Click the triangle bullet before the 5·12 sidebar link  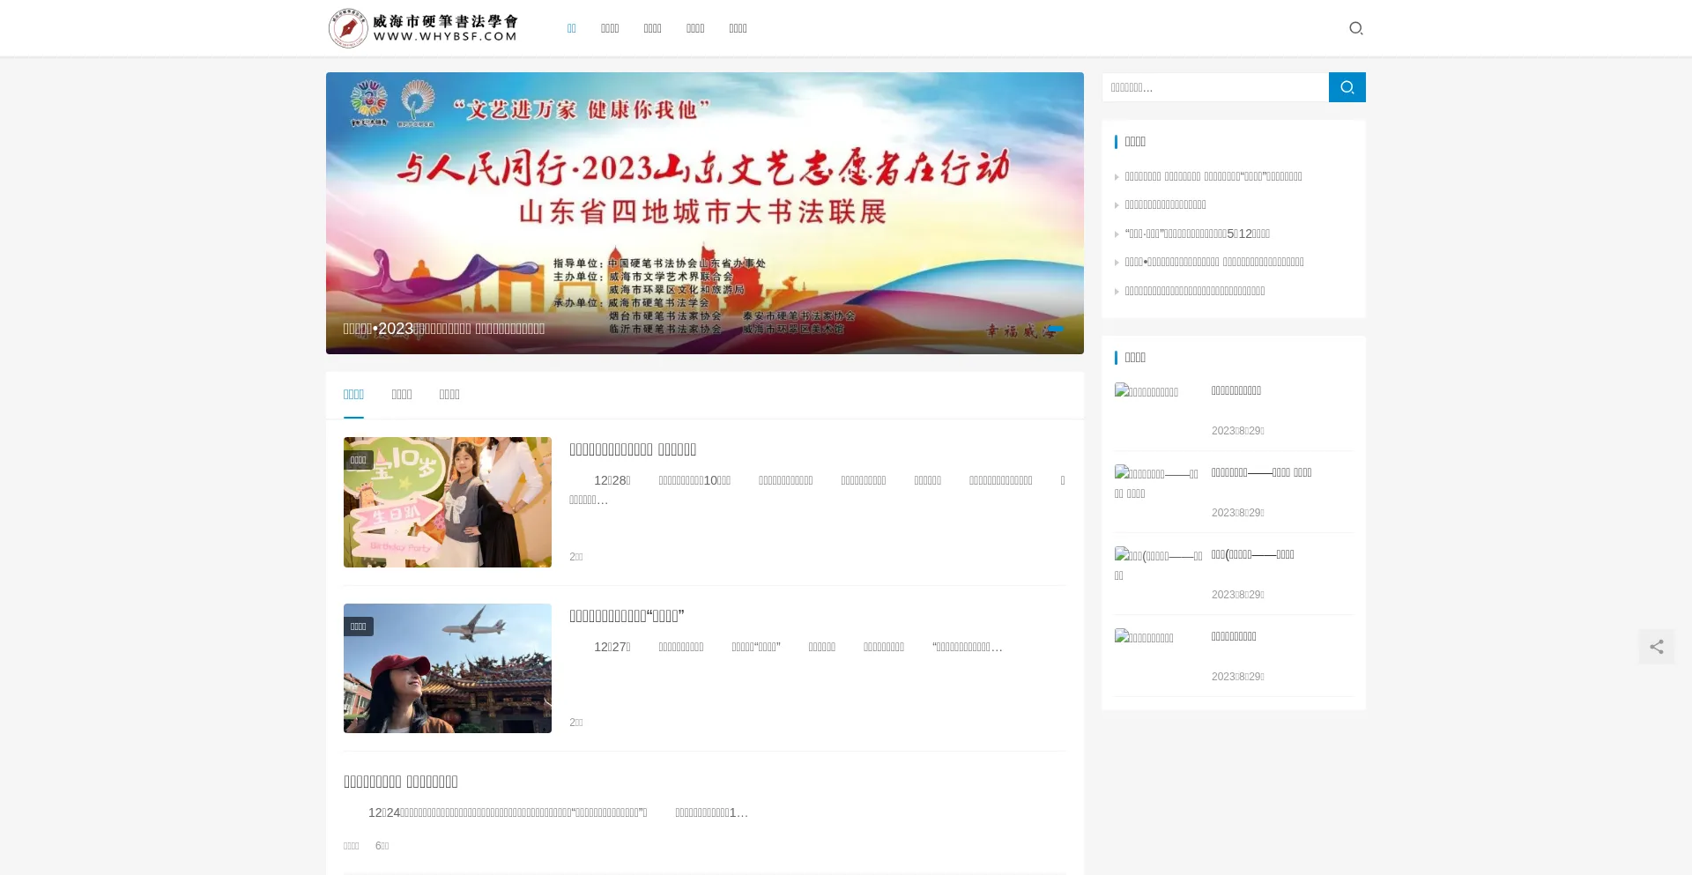click(x=1117, y=234)
